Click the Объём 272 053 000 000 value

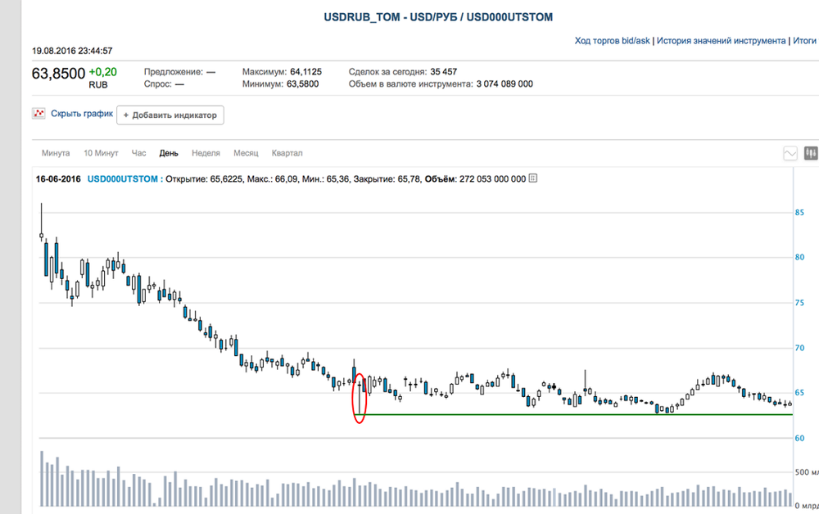pyautogui.click(x=492, y=179)
